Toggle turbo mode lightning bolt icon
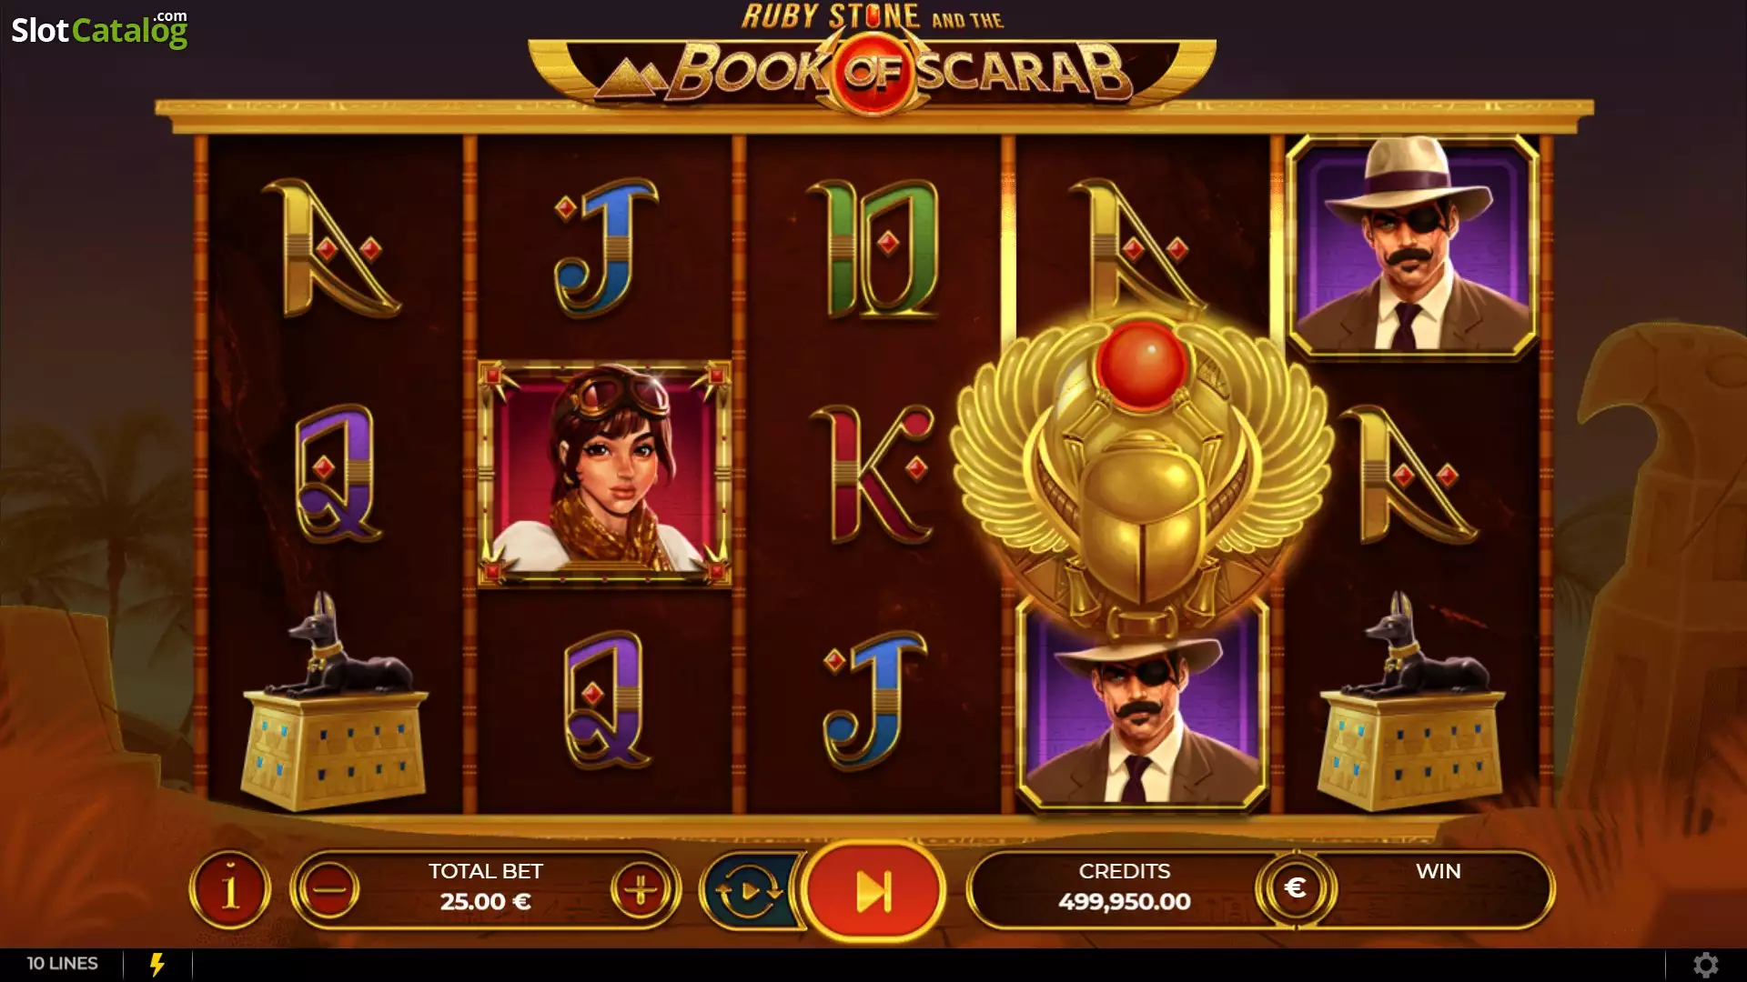Screen dimensions: 1747x982 (x=157, y=964)
